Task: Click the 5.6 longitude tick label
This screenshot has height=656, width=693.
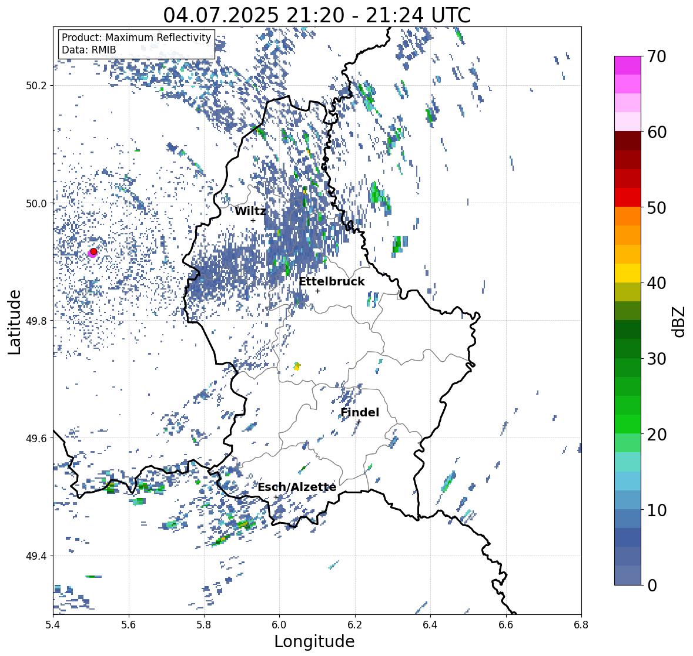Action: click(129, 624)
